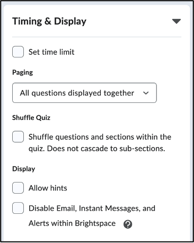Viewport: 194px width, 243px height.
Task: Click 'Disable Email, Instant Messages, and' label text
Action: coord(92,209)
